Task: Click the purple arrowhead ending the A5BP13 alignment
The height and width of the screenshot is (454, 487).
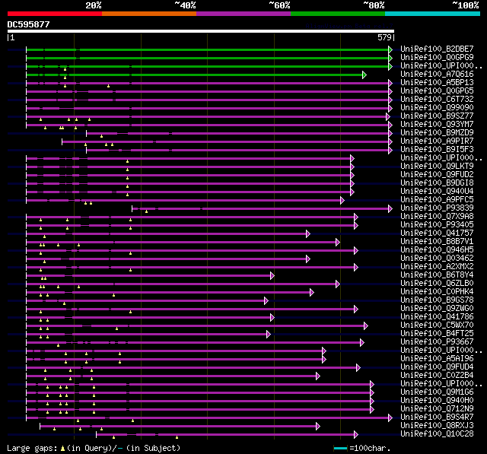Action: click(x=390, y=83)
